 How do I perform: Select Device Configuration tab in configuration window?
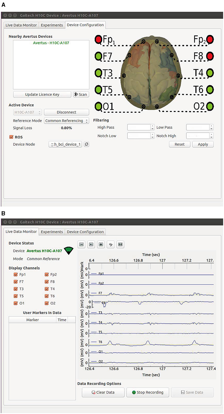tap(85, 25)
